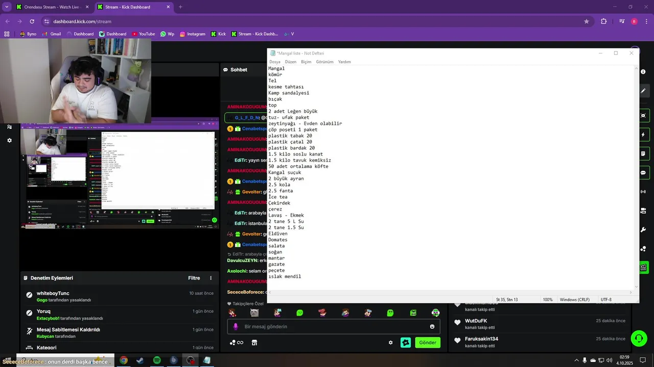Open the Chrome apps grid in bookmarks bar
The image size is (654, 367).
(7, 34)
